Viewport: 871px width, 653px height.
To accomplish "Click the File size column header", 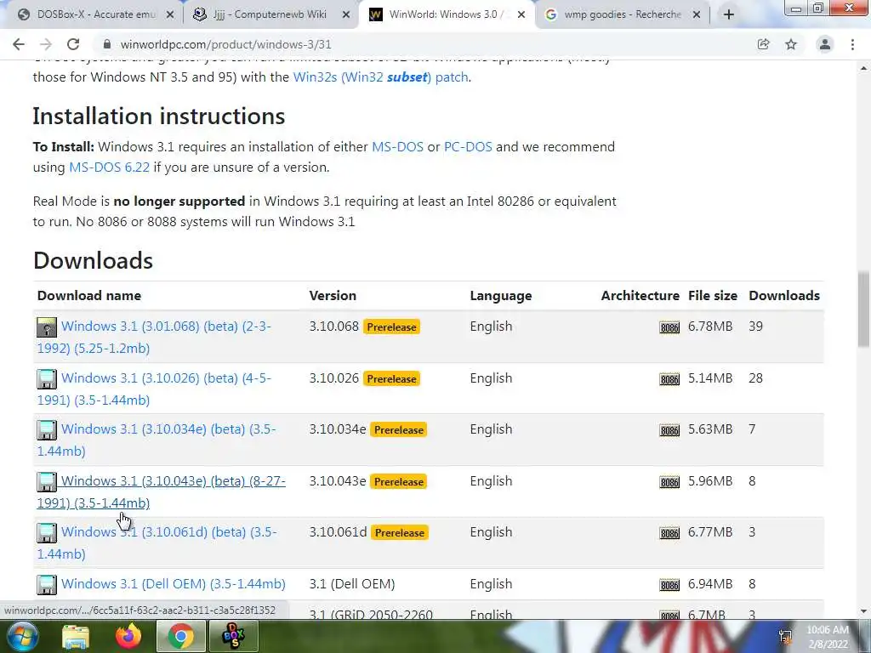I will (x=713, y=295).
